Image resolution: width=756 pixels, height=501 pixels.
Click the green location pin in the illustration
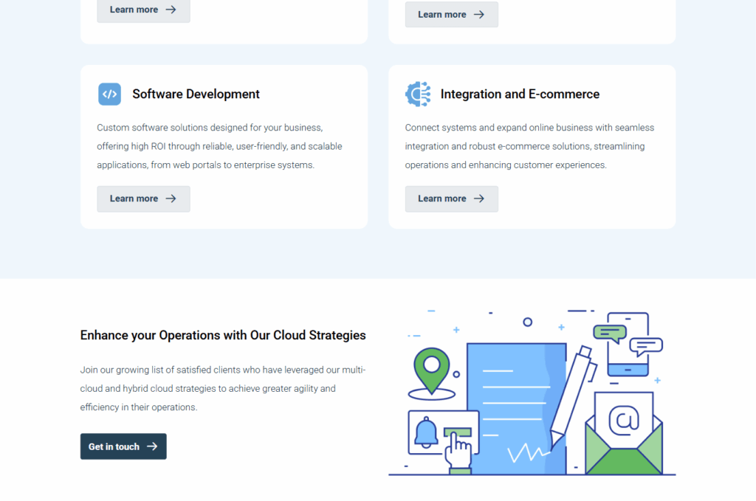[x=431, y=367]
